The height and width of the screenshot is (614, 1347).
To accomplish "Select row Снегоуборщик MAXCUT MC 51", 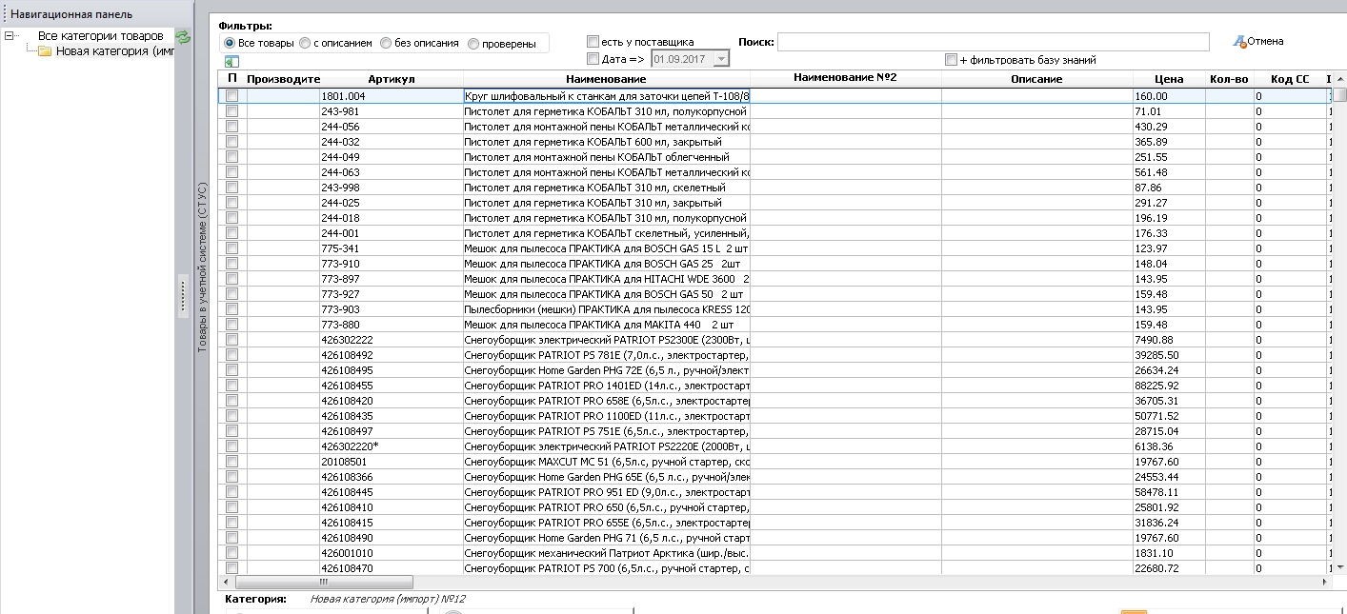I will (x=607, y=462).
